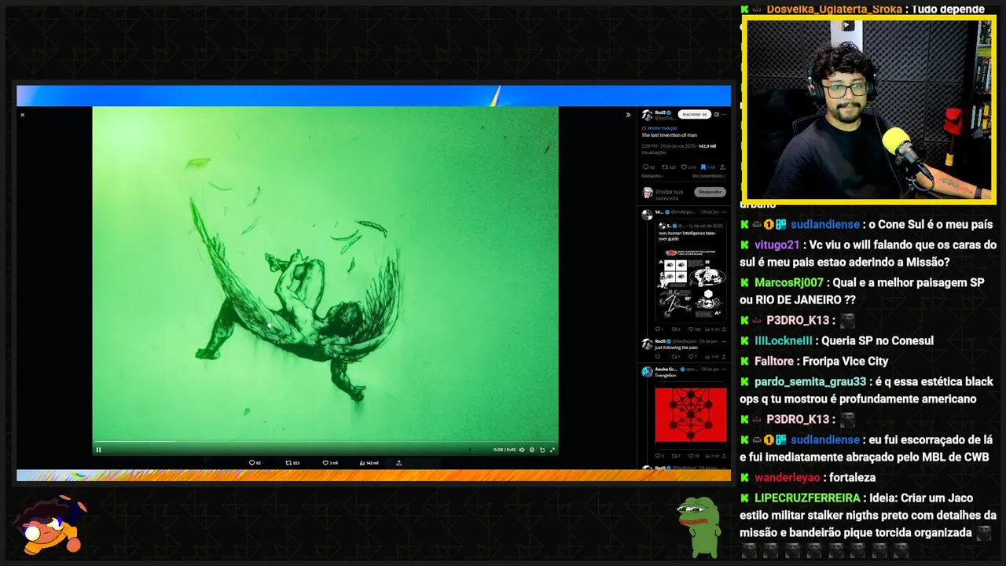
Task: Open Asuka Gr... profile avatar
Action: pyautogui.click(x=647, y=372)
